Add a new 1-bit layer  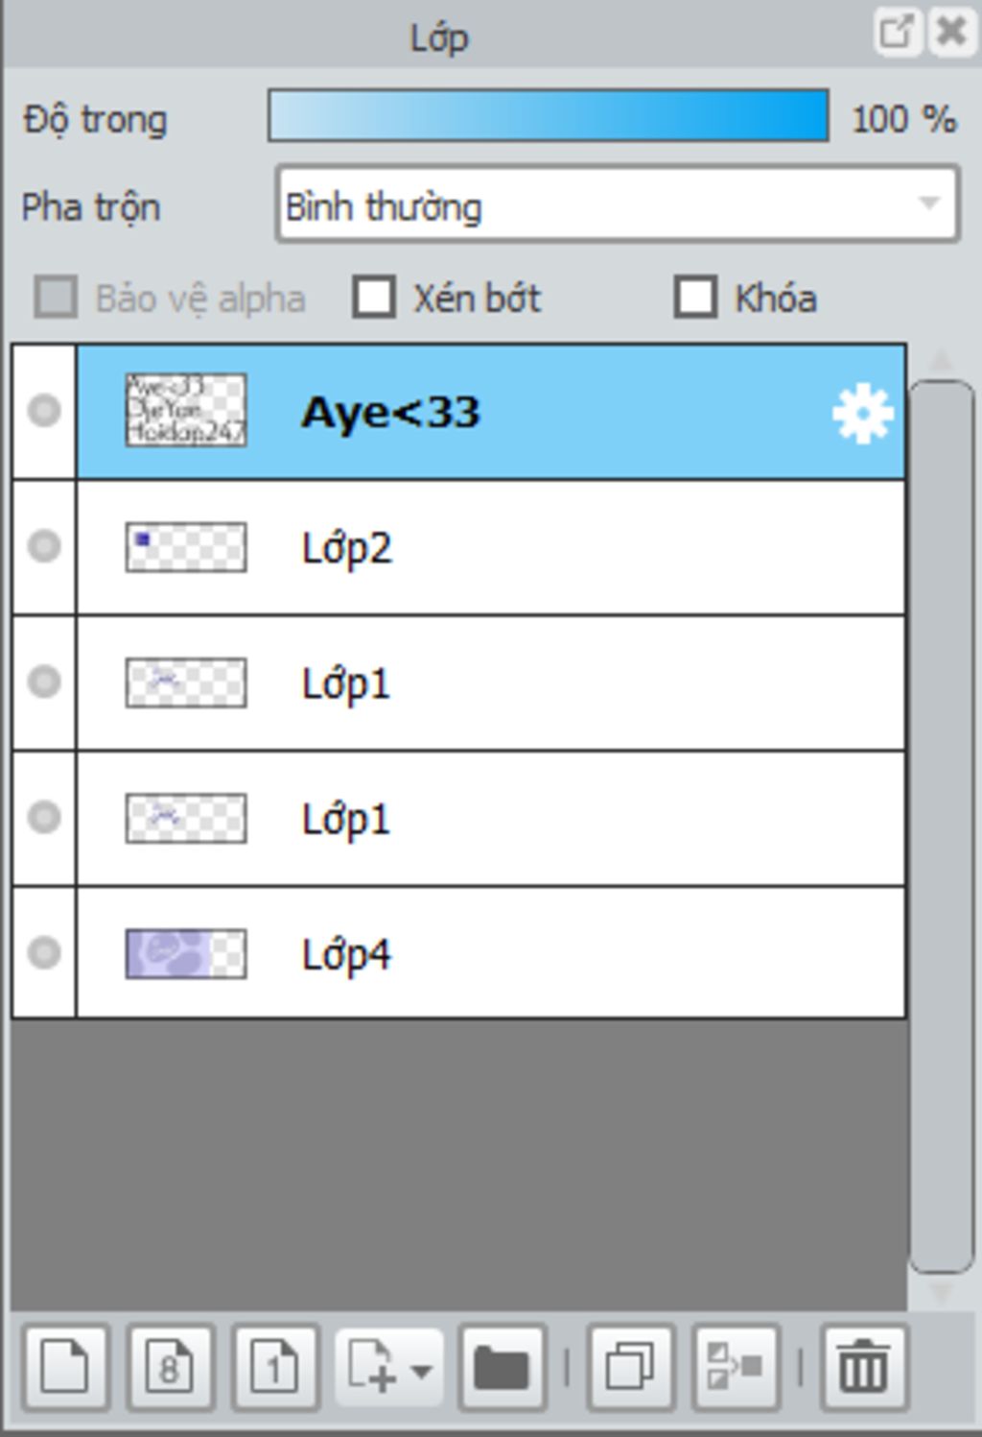(275, 1367)
